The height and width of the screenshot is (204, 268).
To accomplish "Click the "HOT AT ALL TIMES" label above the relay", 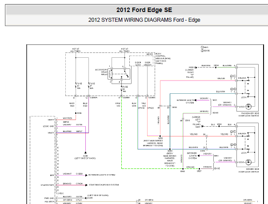I will click(x=124, y=50).
